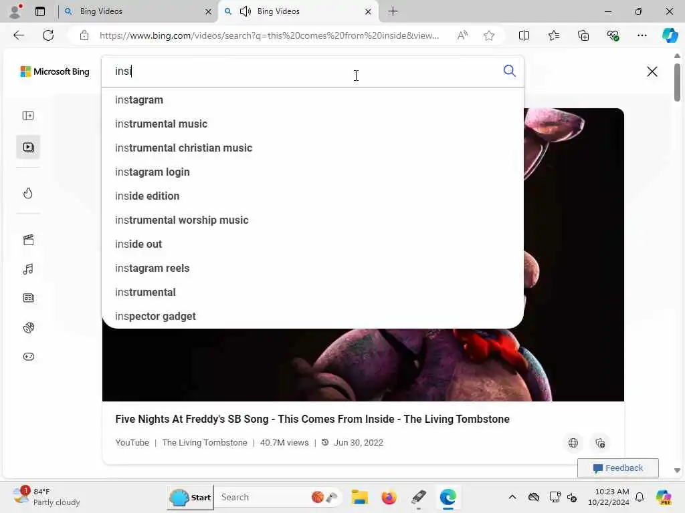Click the page vertical scrollbar thumb

[x=677, y=82]
